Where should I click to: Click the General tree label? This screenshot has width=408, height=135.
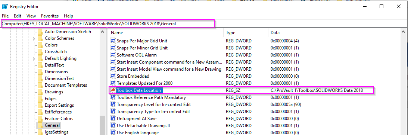[x=52, y=125]
